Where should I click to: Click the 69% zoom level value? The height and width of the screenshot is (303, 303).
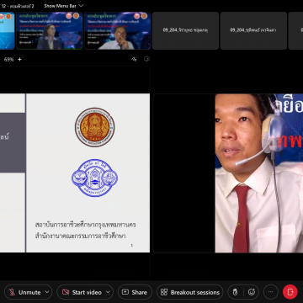click(8, 59)
